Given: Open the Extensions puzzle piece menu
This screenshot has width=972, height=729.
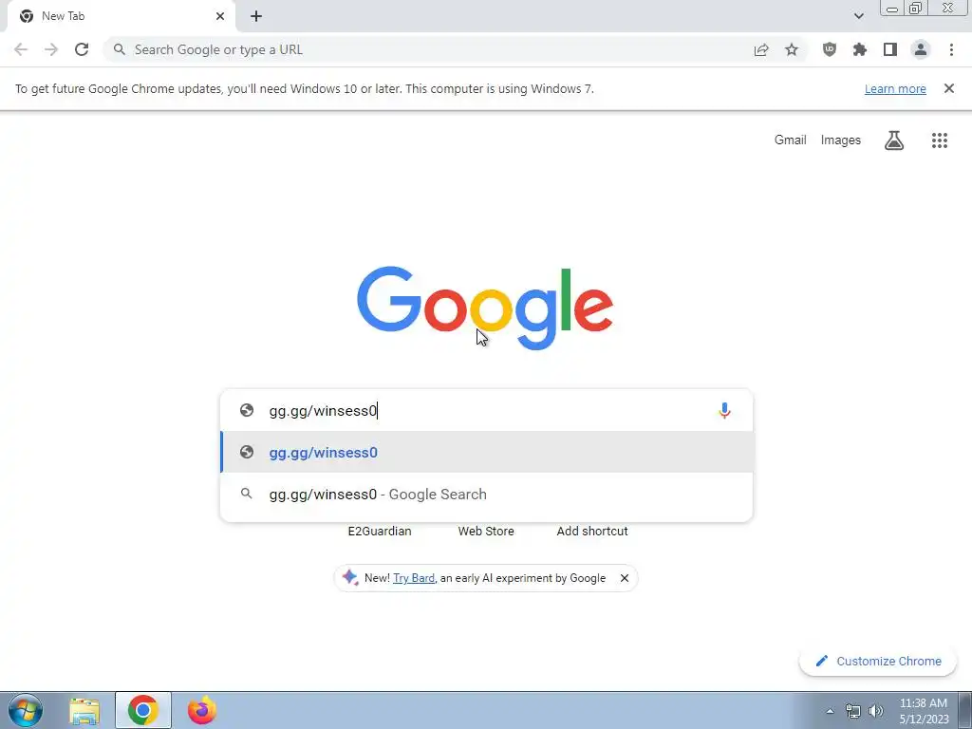Looking at the screenshot, I should click(860, 49).
